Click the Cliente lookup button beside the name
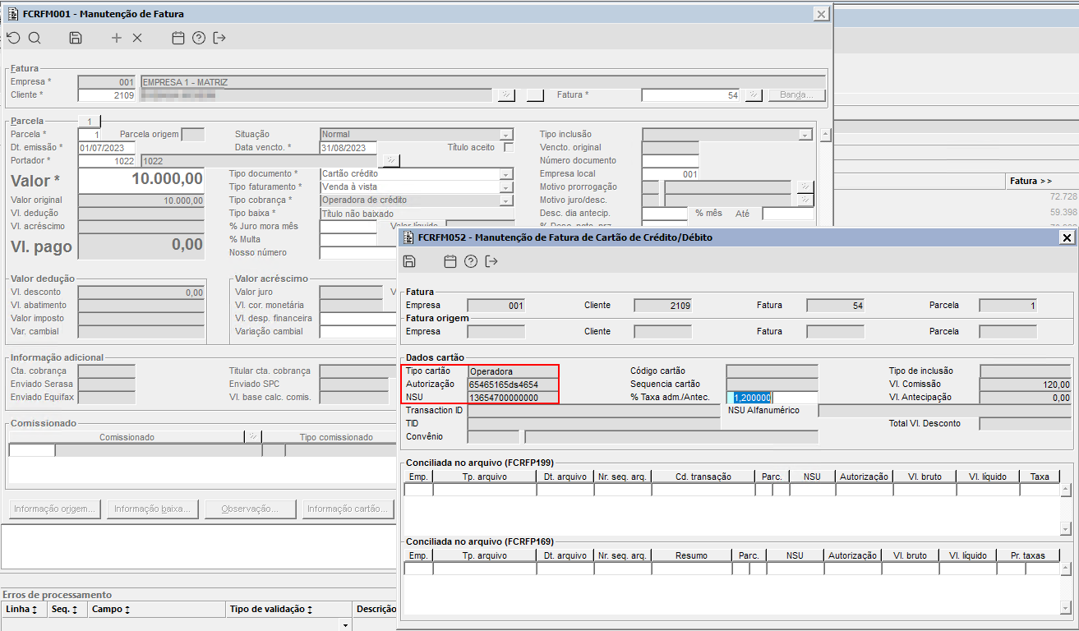This screenshot has height=631, width=1079. coord(506,95)
